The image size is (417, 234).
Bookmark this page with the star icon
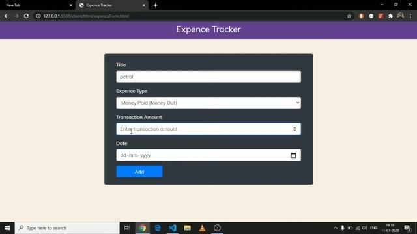349,16
